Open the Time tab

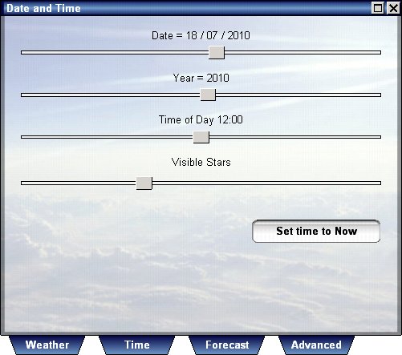pos(136,345)
